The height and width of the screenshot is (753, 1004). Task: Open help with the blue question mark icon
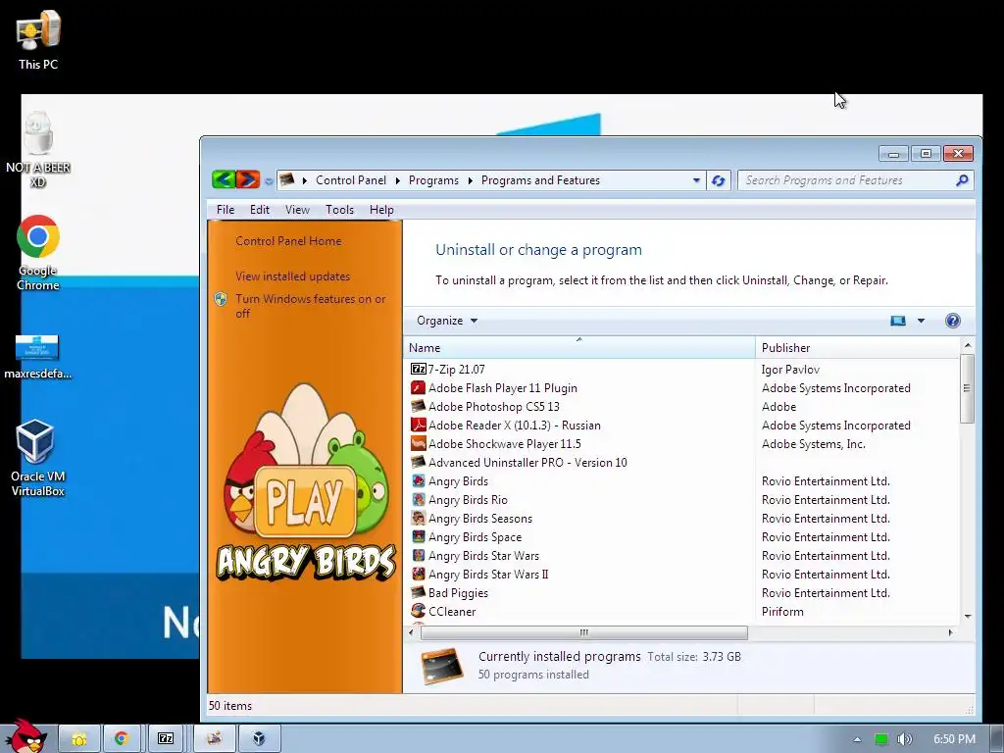click(x=952, y=321)
